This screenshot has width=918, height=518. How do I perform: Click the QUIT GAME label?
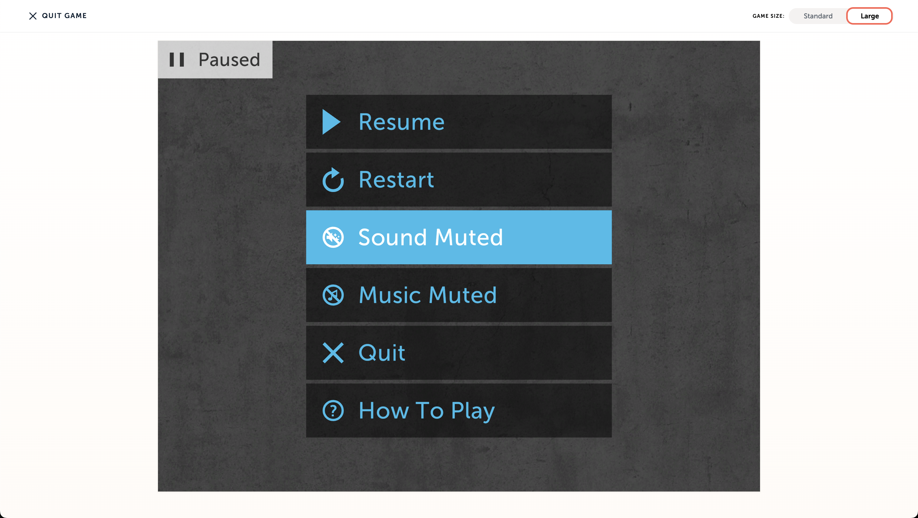coord(64,16)
